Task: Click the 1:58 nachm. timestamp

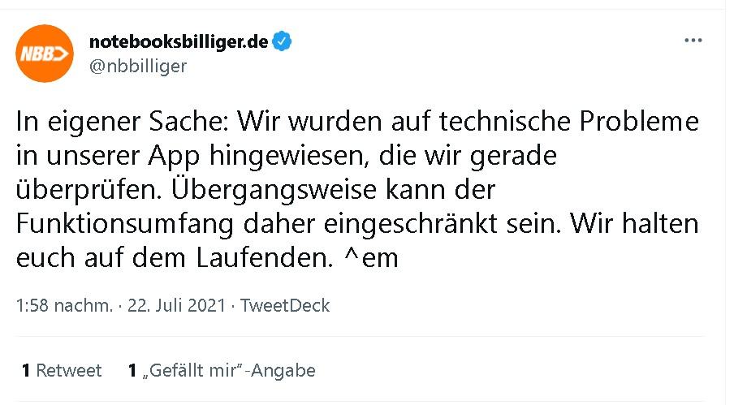Action: pyautogui.click(x=63, y=306)
